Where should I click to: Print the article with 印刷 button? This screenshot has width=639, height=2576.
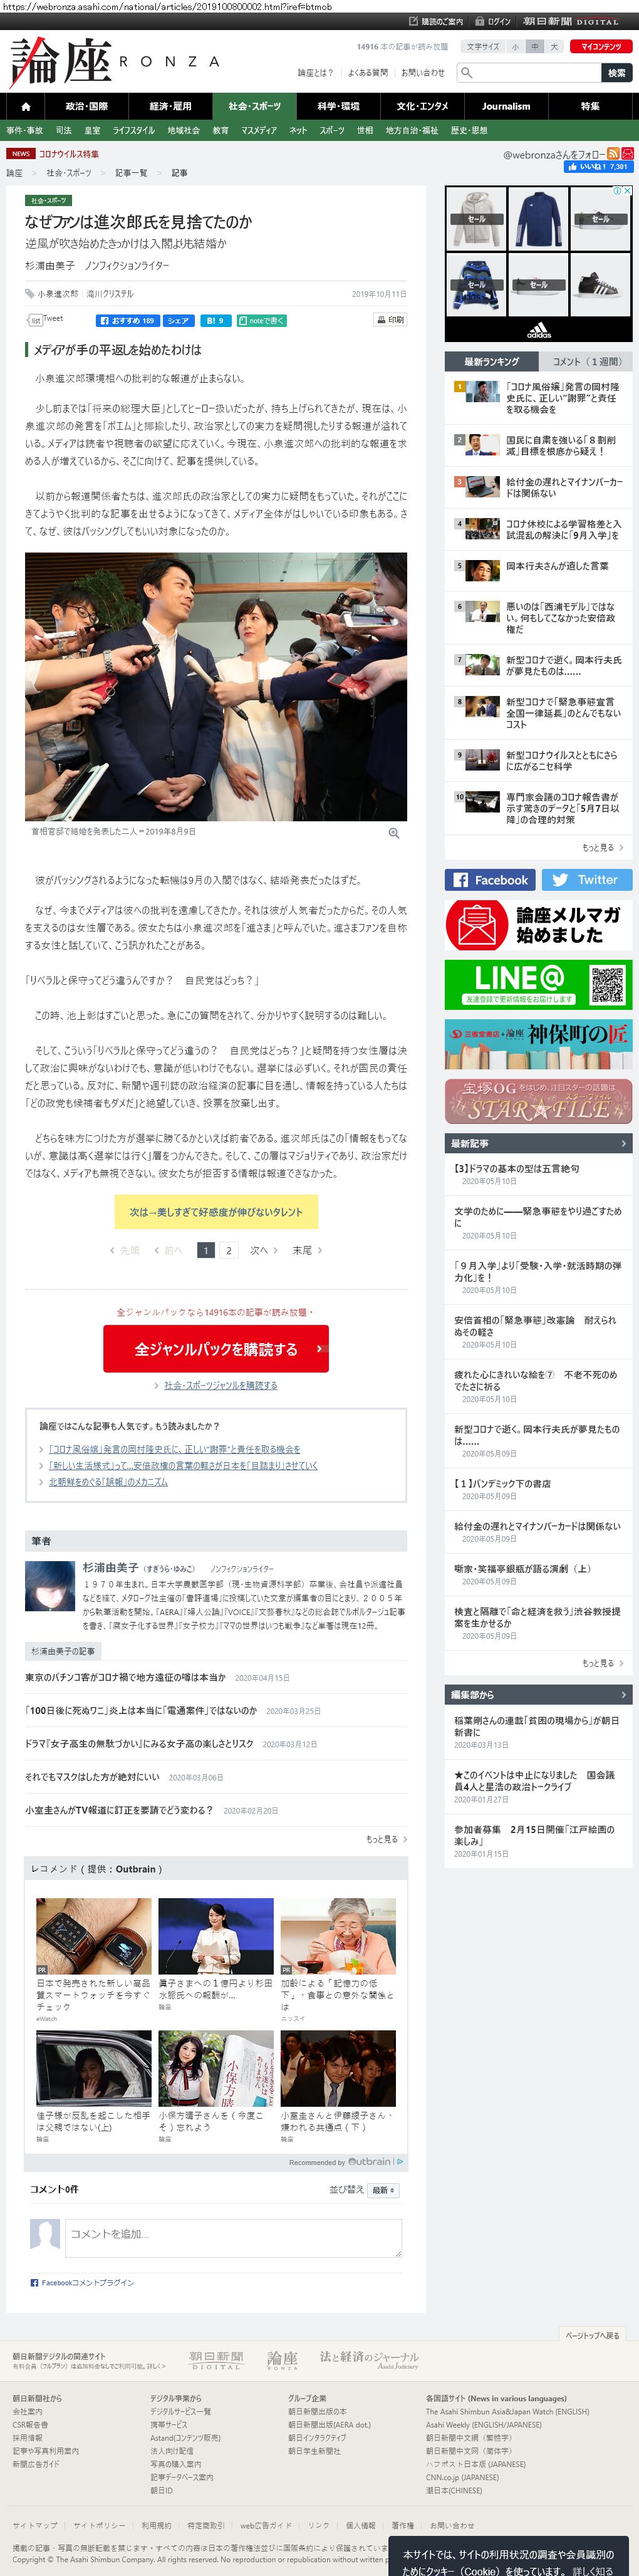(390, 320)
